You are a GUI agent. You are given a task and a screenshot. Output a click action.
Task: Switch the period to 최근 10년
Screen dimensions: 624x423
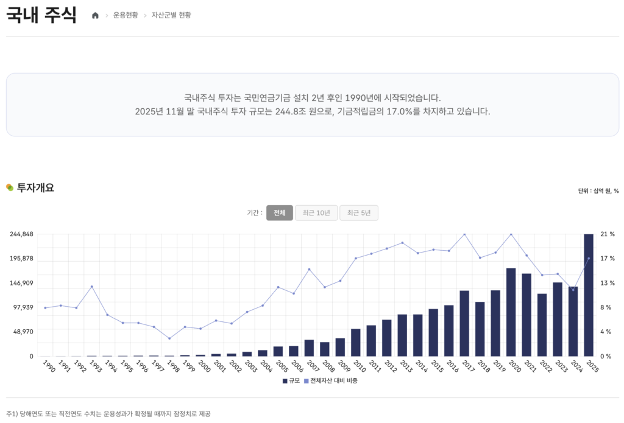click(x=316, y=212)
